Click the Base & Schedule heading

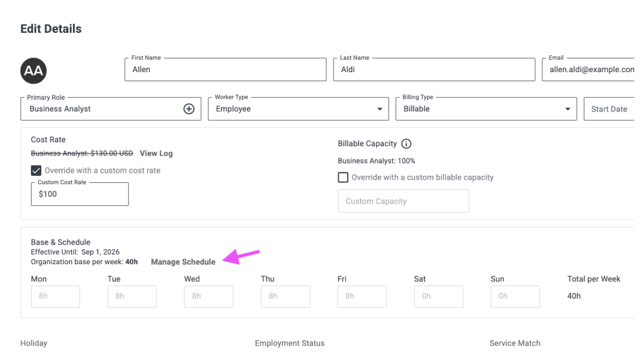click(x=61, y=242)
